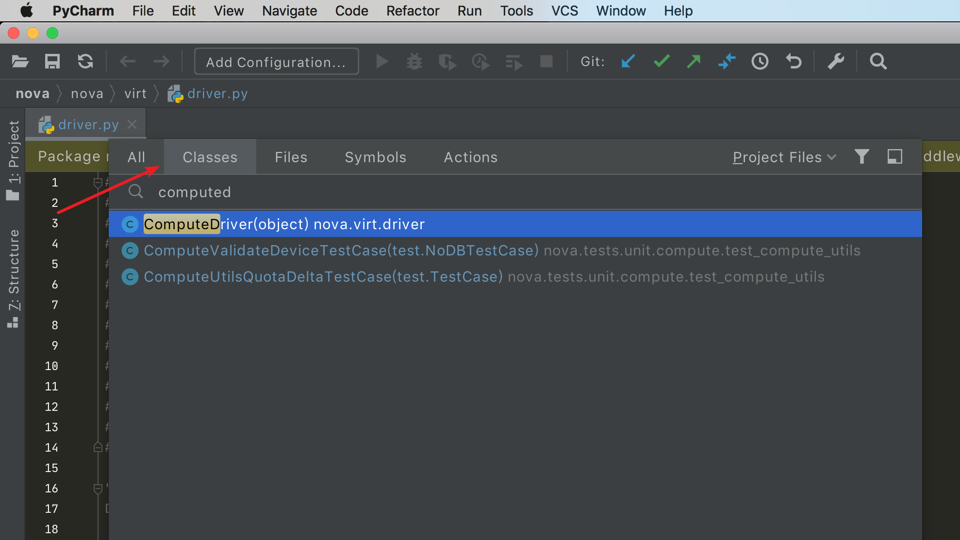Click the Synchronize refresh icon
Image resolution: width=960 pixels, height=540 pixels.
click(x=85, y=62)
